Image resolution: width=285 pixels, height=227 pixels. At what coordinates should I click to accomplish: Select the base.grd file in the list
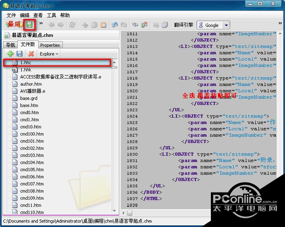click(28, 98)
